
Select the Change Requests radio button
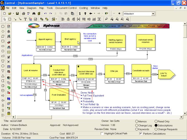(x=156, y=129)
